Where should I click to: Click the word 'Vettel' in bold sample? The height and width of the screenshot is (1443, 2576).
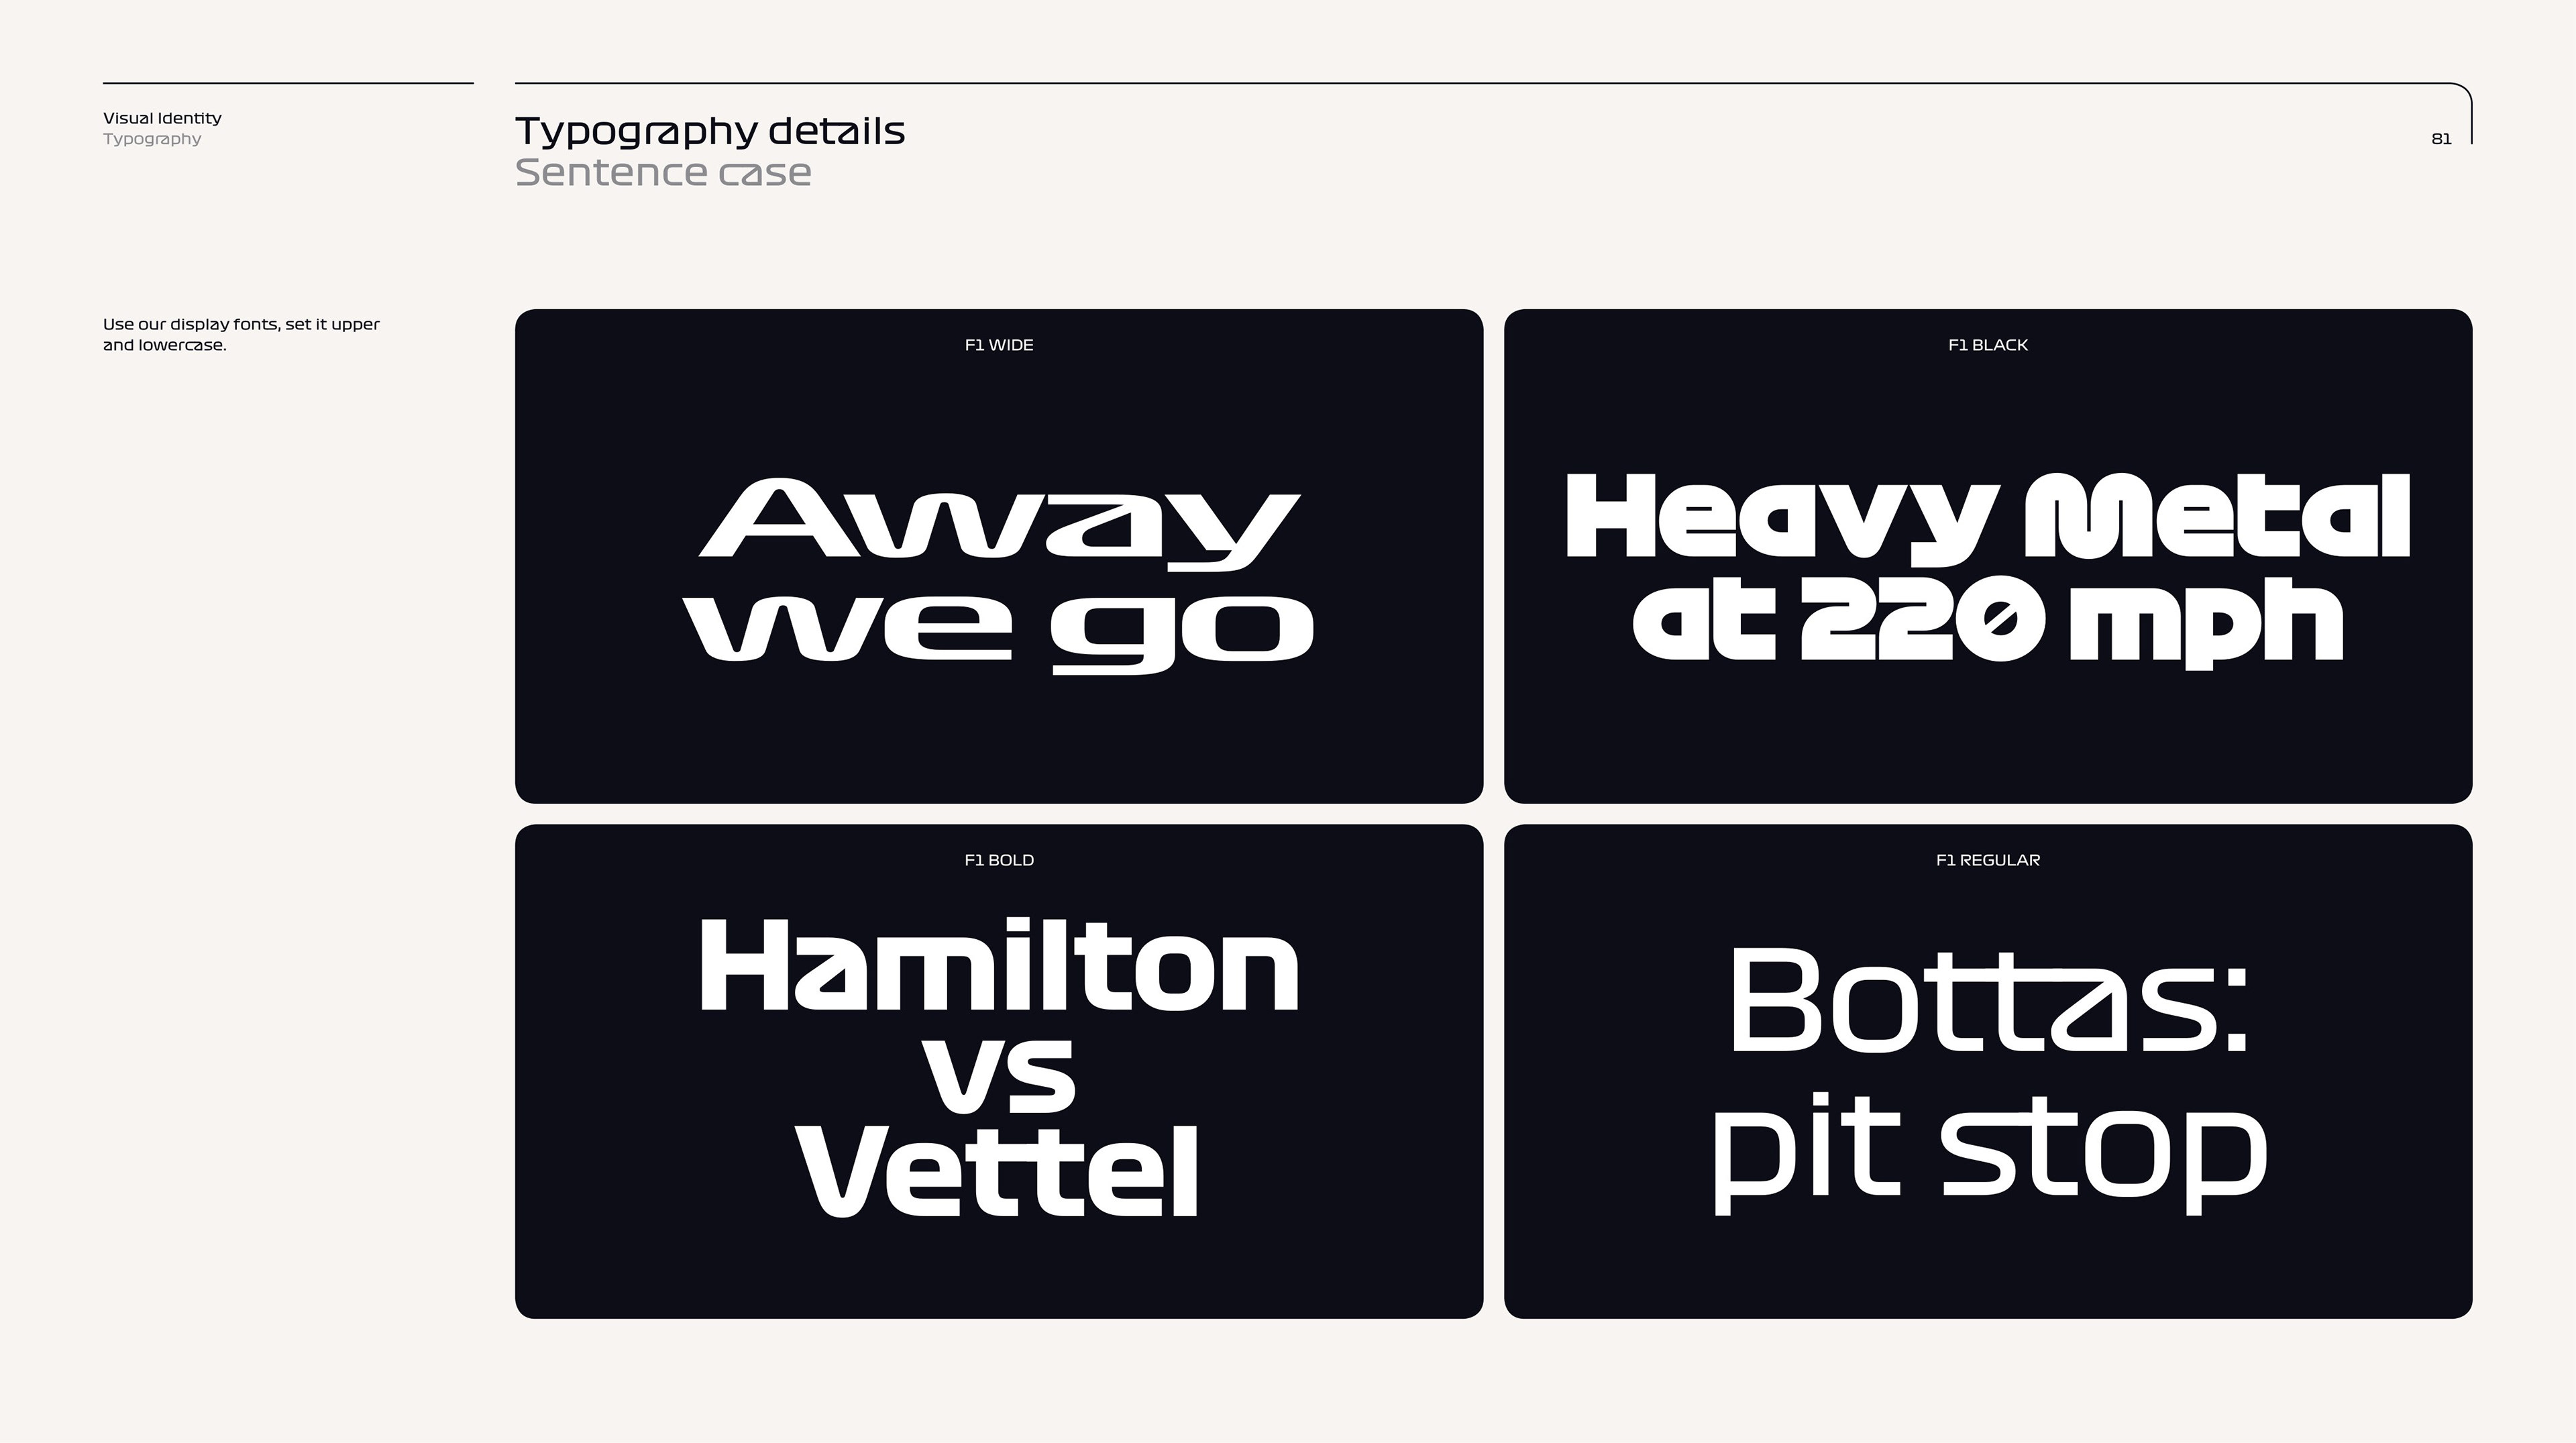(x=998, y=1170)
